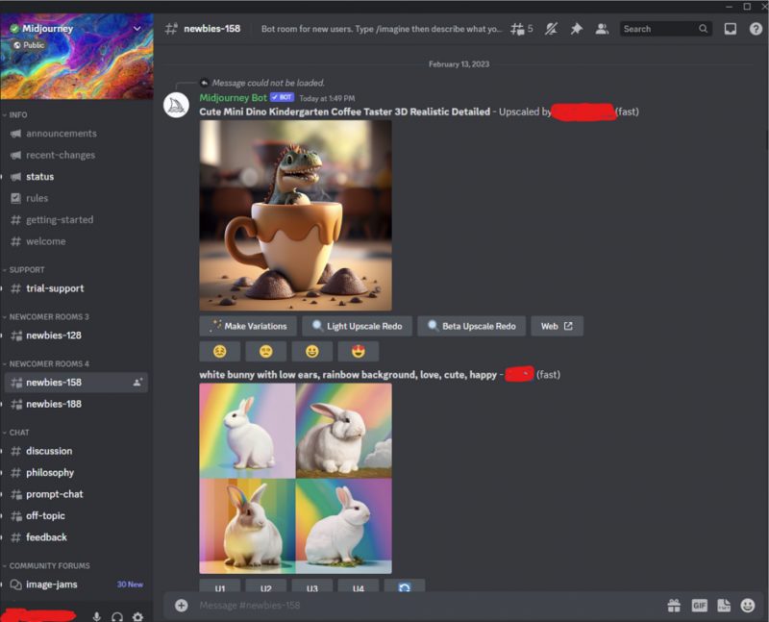Toggle channel notification mute bell

pyautogui.click(x=551, y=29)
